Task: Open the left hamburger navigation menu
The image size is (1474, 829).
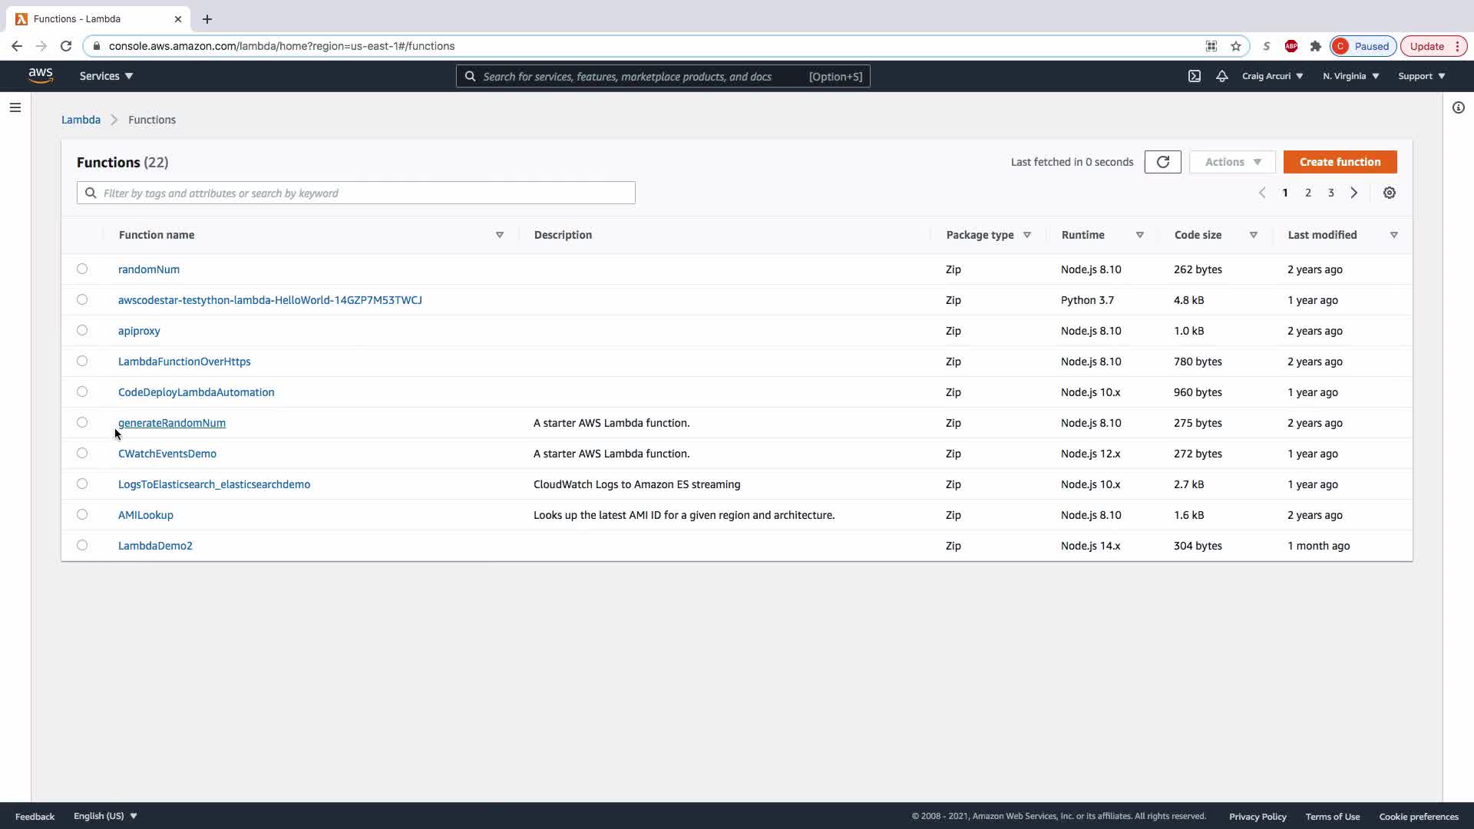Action: pos(15,107)
